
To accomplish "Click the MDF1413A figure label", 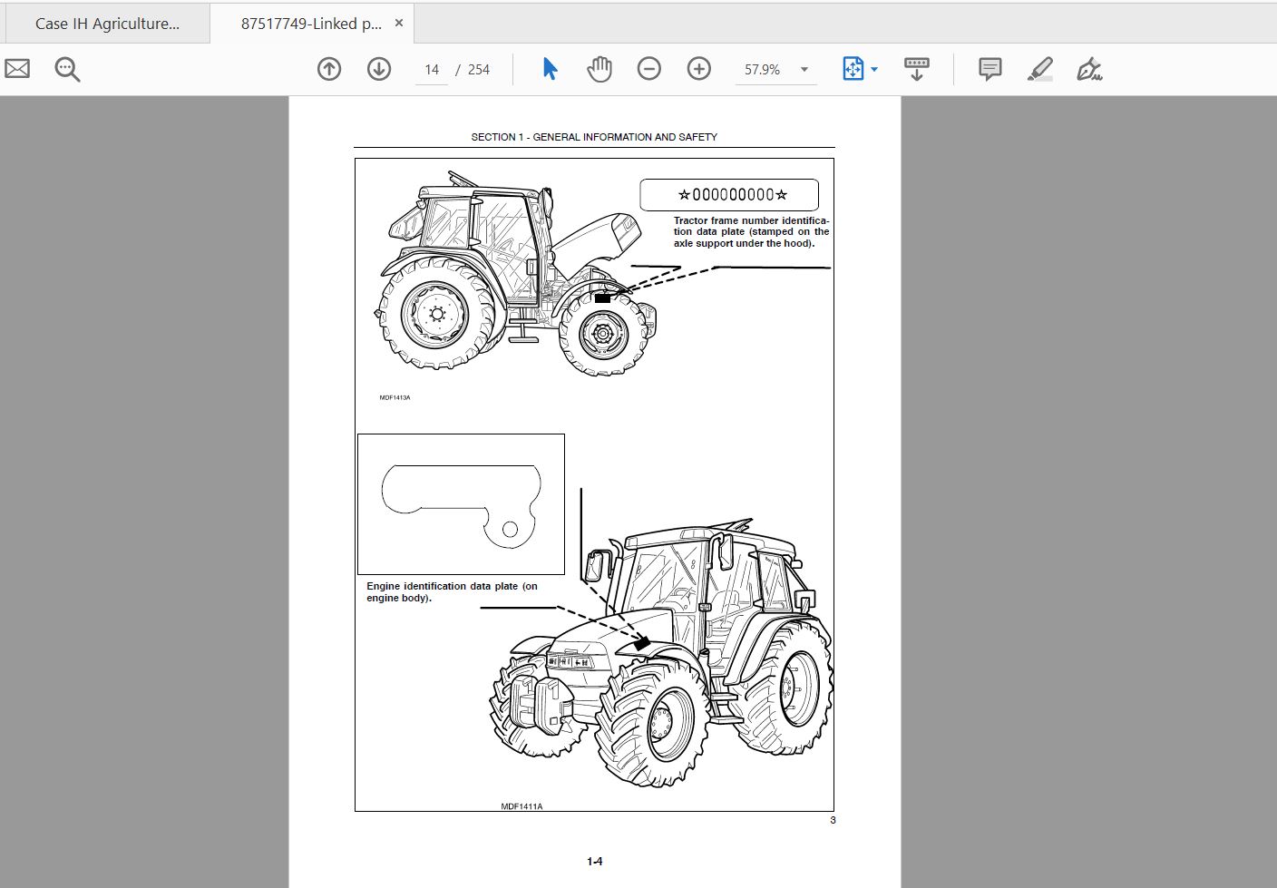I will 395,397.
